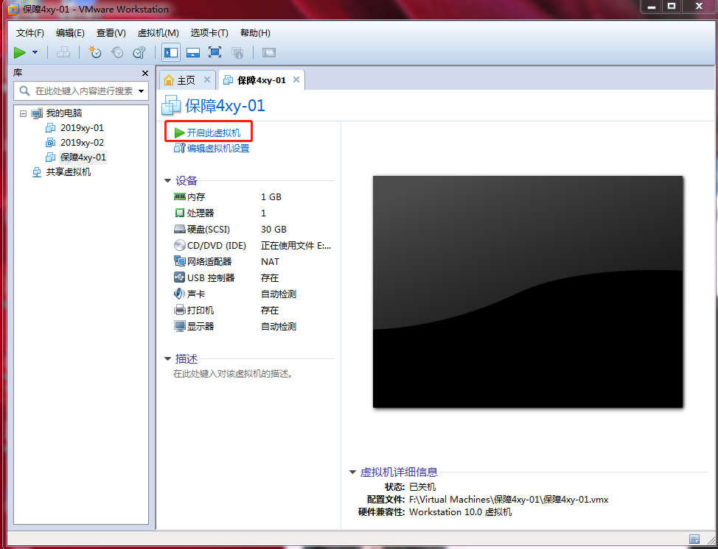The width and height of the screenshot is (718, 549).
Task: Collapse the 设备 section
Action: click(167, 181)
